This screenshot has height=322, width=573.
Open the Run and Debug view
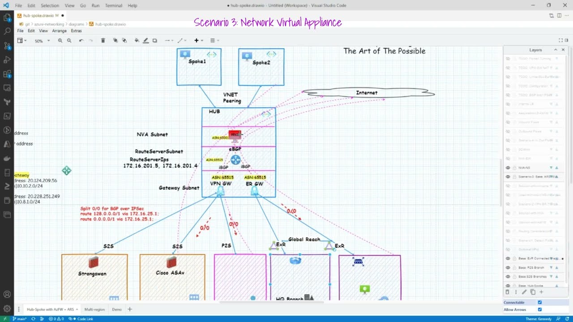click(x=7, y=59)
